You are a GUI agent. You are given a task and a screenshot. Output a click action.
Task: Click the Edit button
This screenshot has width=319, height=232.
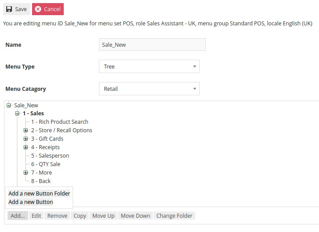(36, 216)
